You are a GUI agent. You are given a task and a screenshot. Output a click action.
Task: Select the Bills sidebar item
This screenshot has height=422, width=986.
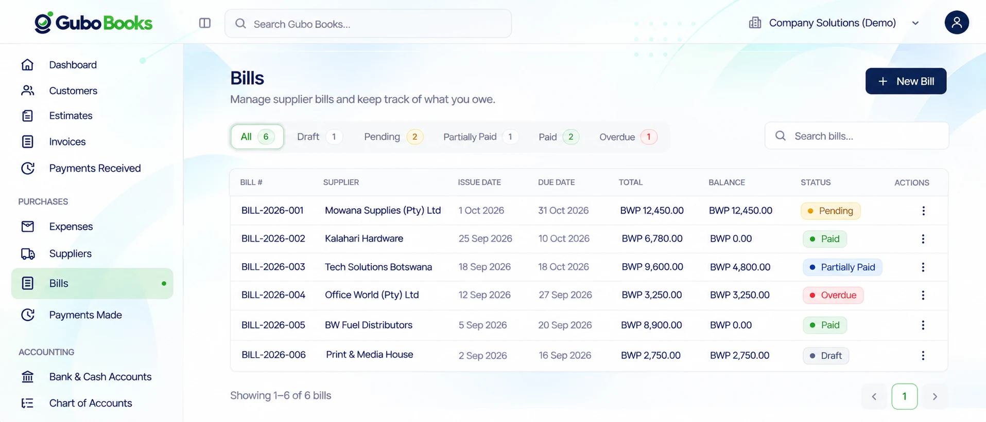coord(92,283)
